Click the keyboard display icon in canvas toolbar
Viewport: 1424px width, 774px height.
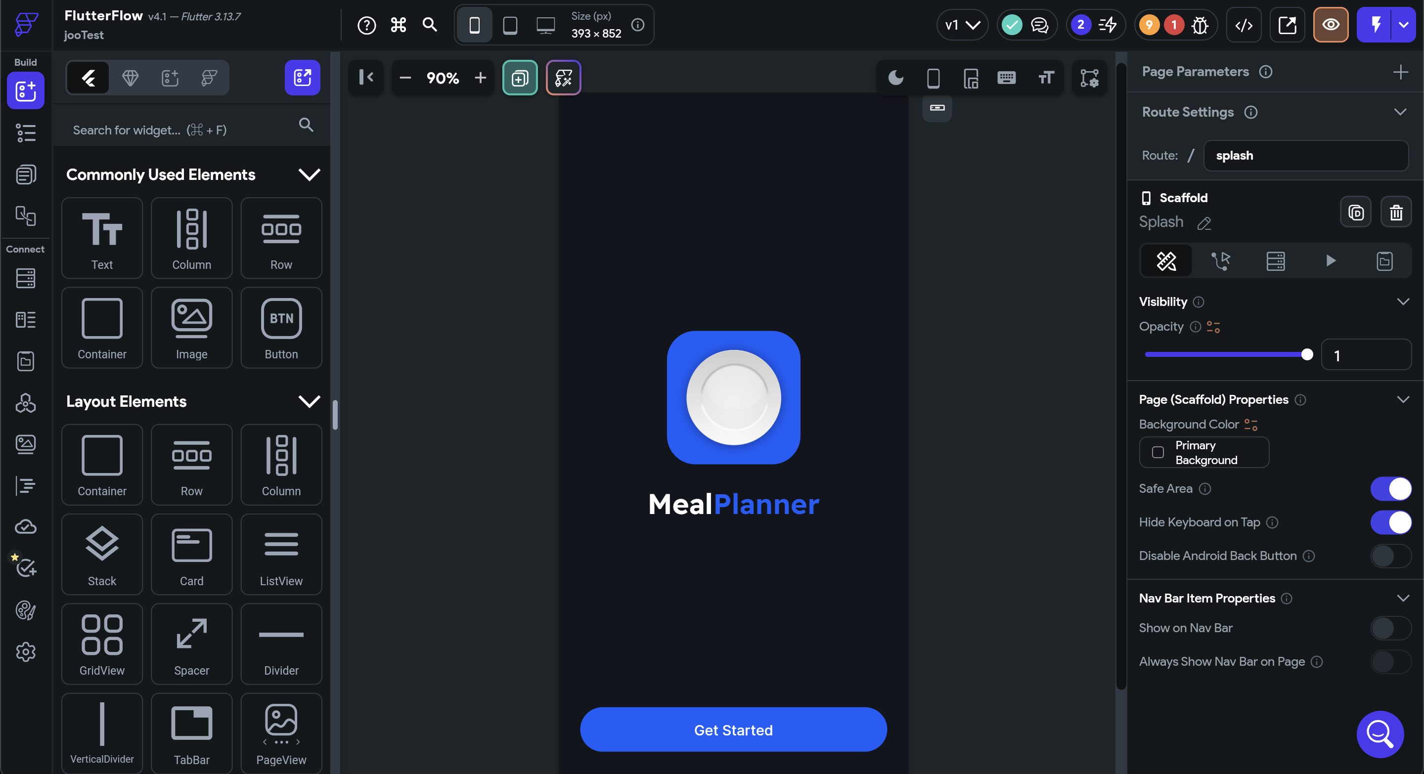click(x=1006, y=78)
